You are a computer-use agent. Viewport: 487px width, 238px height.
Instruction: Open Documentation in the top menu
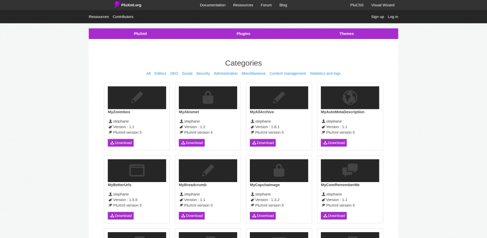point(213,5)
